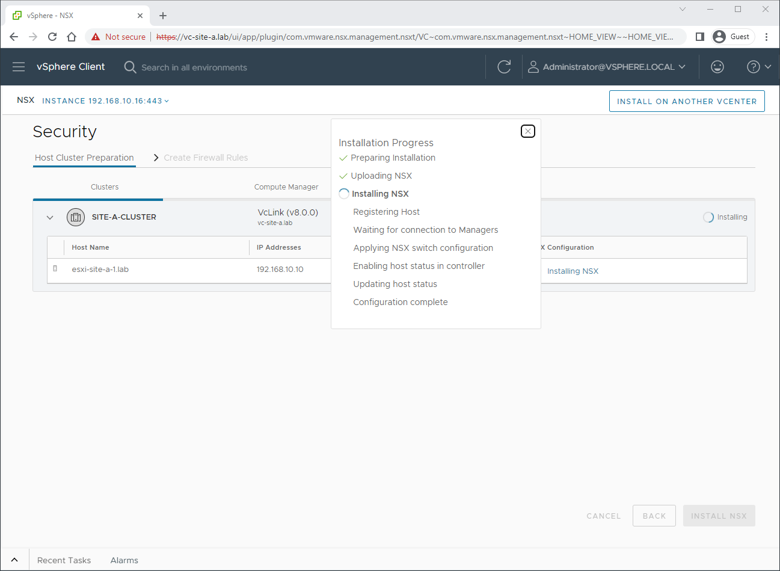Open the Alarms tab
The image size is (780, 571).
click(x=124, y=560)
